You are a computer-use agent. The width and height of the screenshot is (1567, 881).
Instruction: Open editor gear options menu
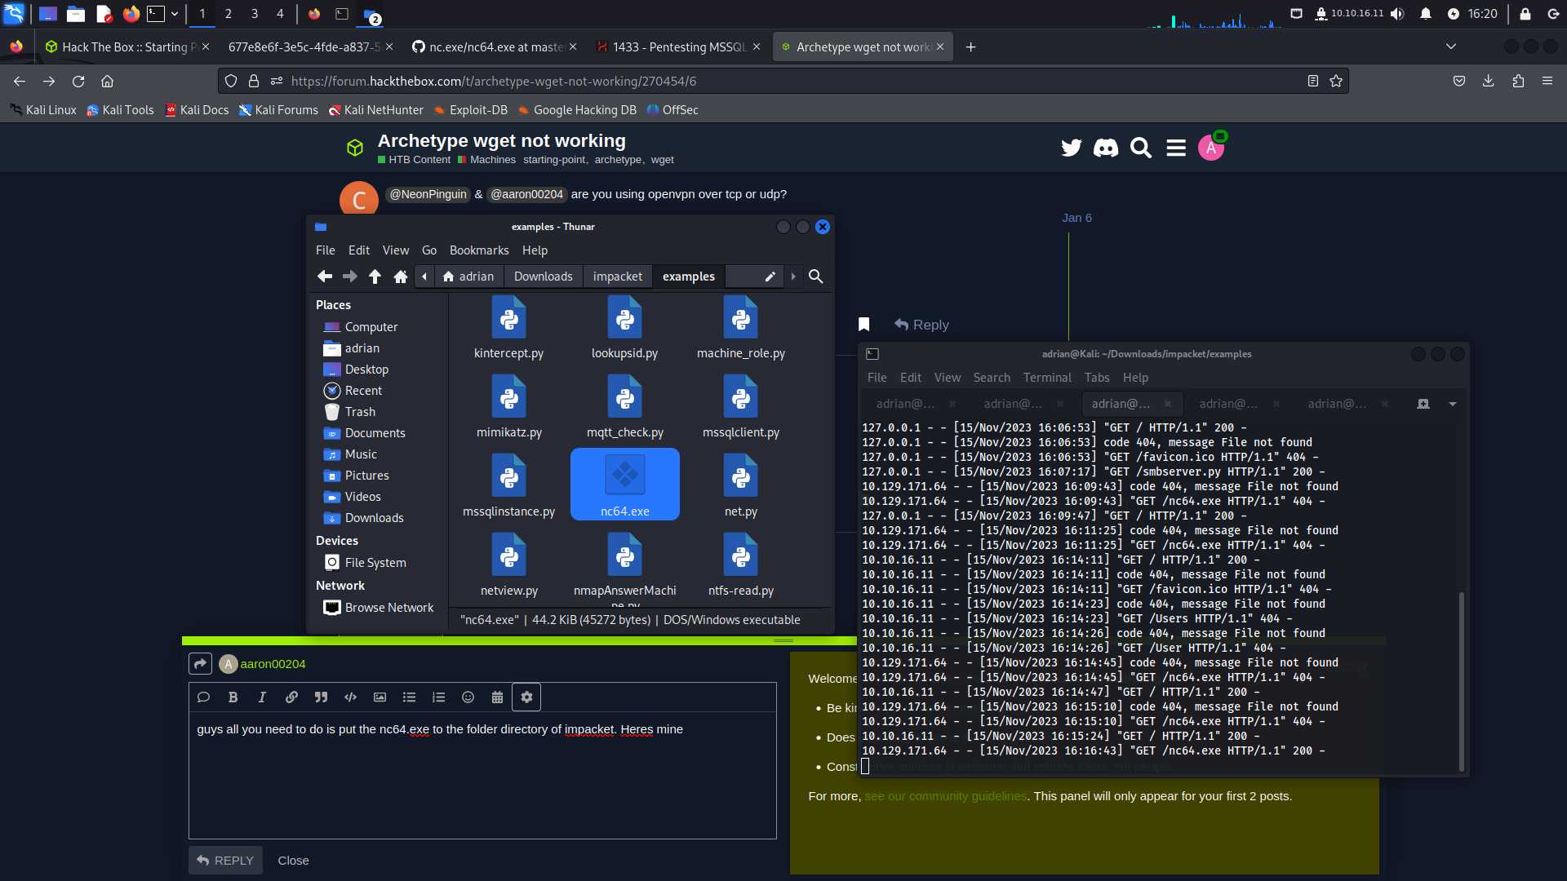(526, 697)
